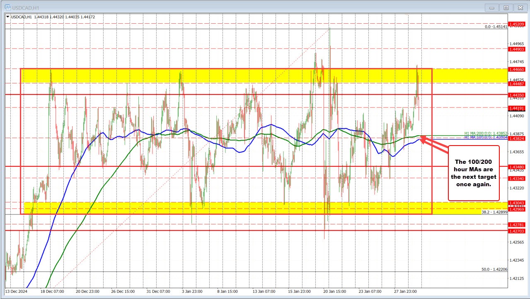Image resolution: width=530 pixels, height=299 pixels.
Task: Click the USDCAD chart window icon
Action: tap(7, 7)
